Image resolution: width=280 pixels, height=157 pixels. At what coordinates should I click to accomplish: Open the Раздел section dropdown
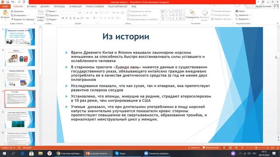tap(52, 19)
